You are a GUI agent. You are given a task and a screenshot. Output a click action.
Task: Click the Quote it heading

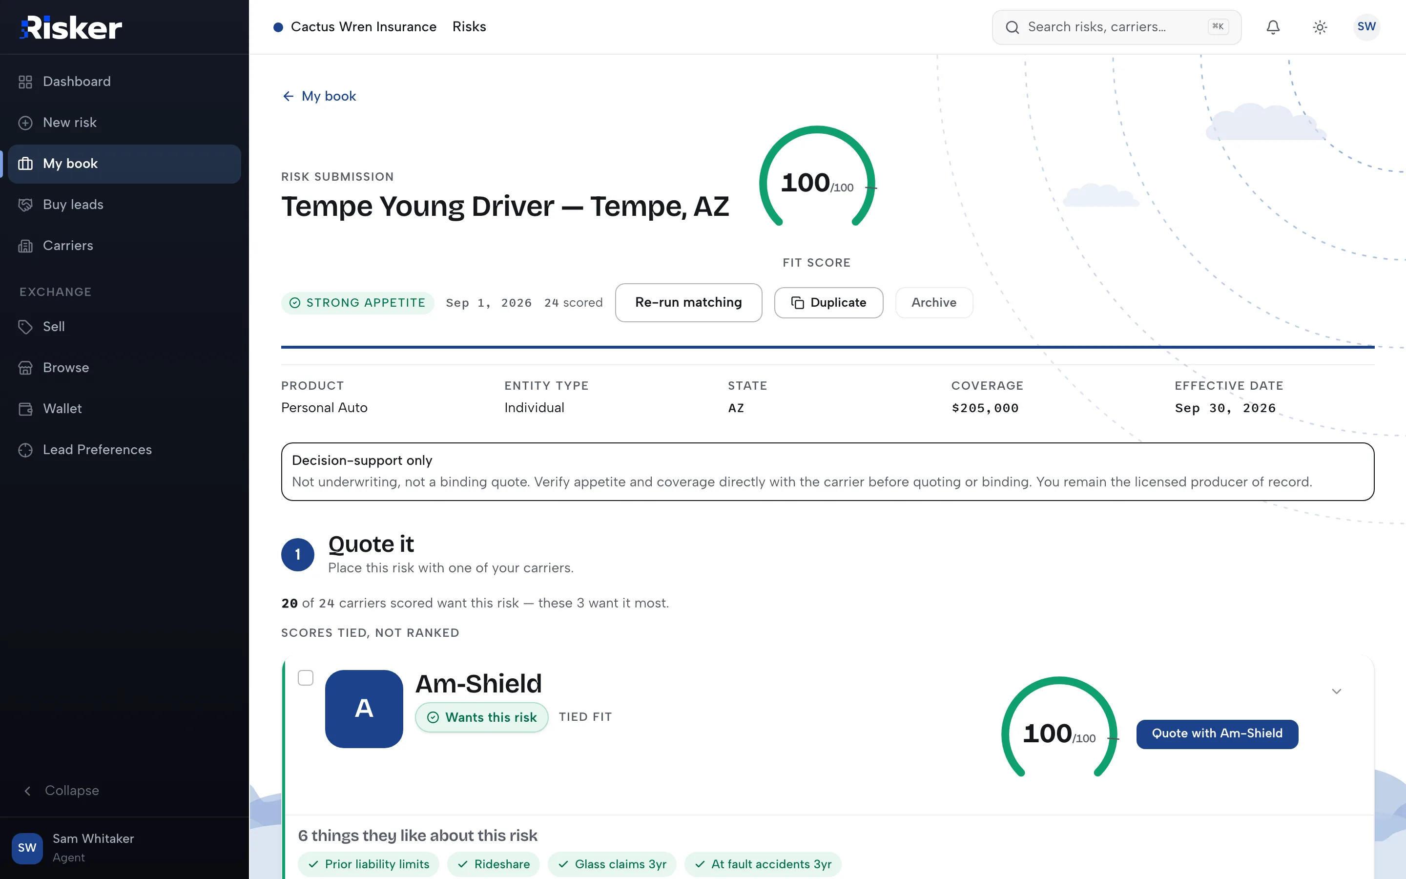click(371, 544)
